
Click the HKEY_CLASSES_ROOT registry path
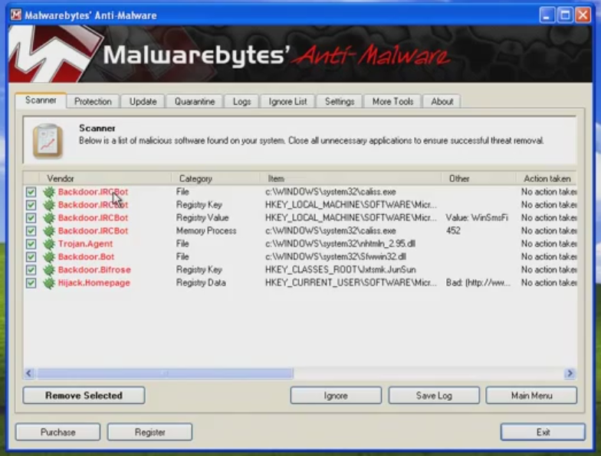click(x=340, y=269)
